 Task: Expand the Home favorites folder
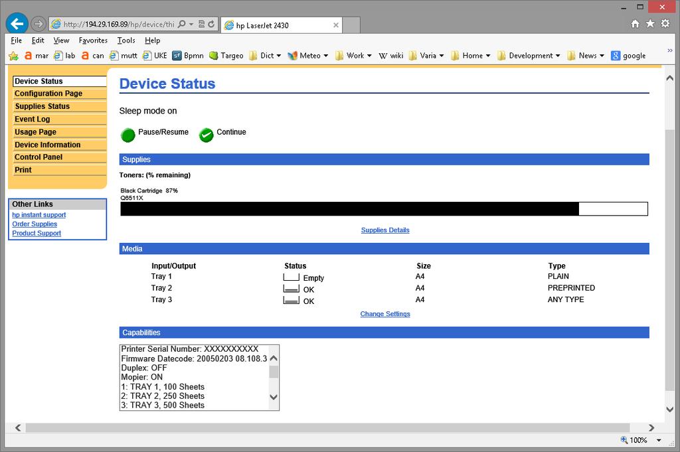(x=471, y=56)
